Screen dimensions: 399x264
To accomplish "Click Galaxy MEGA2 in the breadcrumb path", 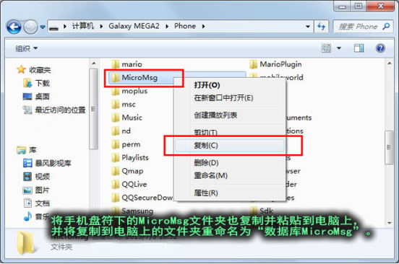I will click(x=134, y=26).
